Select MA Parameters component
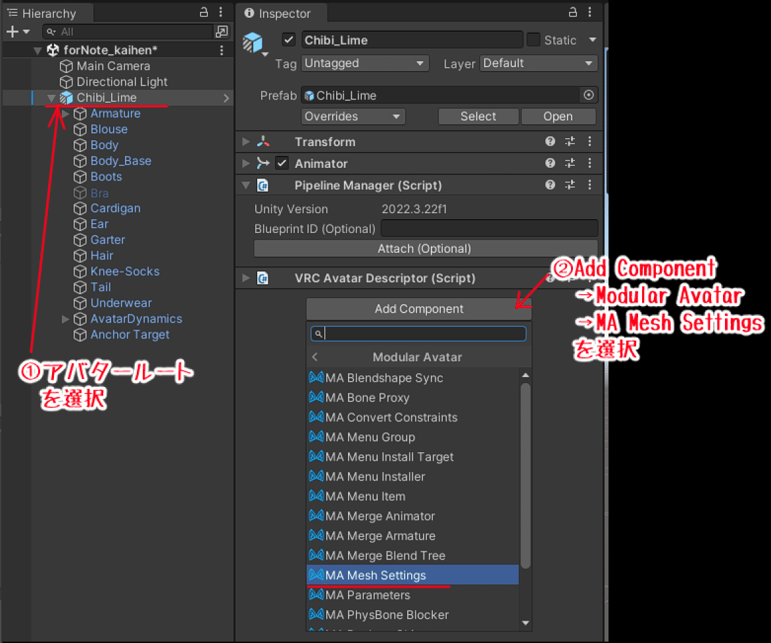Image resolution: width=771 pixels, height=643 pixels. point(412,595)
